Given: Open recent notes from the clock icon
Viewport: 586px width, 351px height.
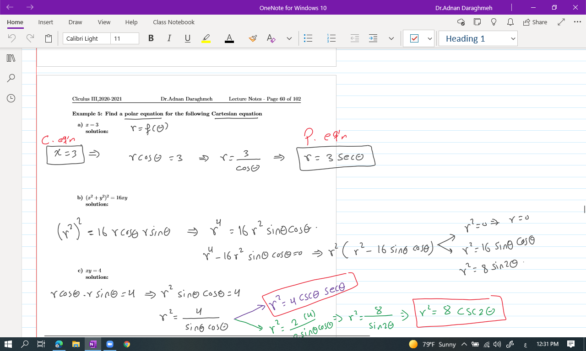Looking at the screenshot, I should click(11, 98).
